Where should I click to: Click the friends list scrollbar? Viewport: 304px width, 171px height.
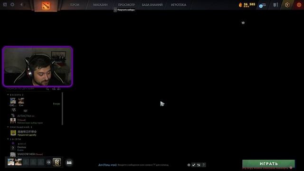coord(62,109)
